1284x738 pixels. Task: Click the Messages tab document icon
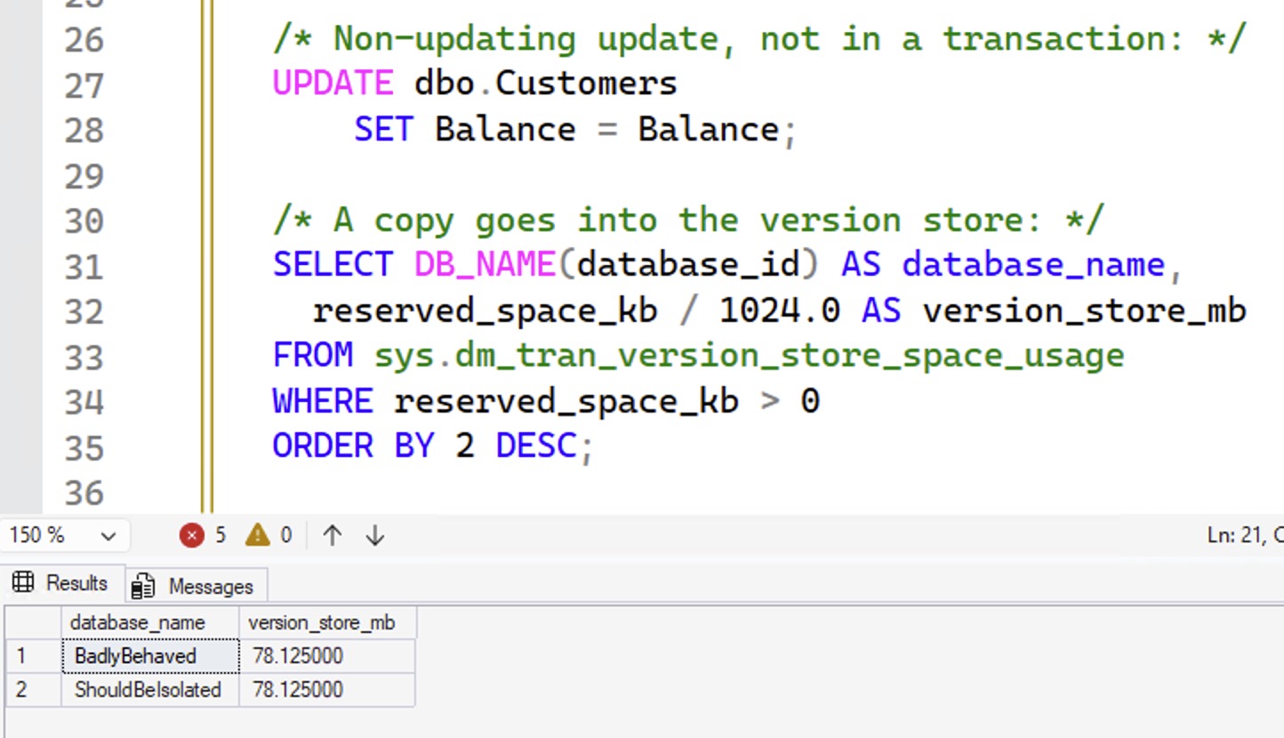click(x=142, y=587)
